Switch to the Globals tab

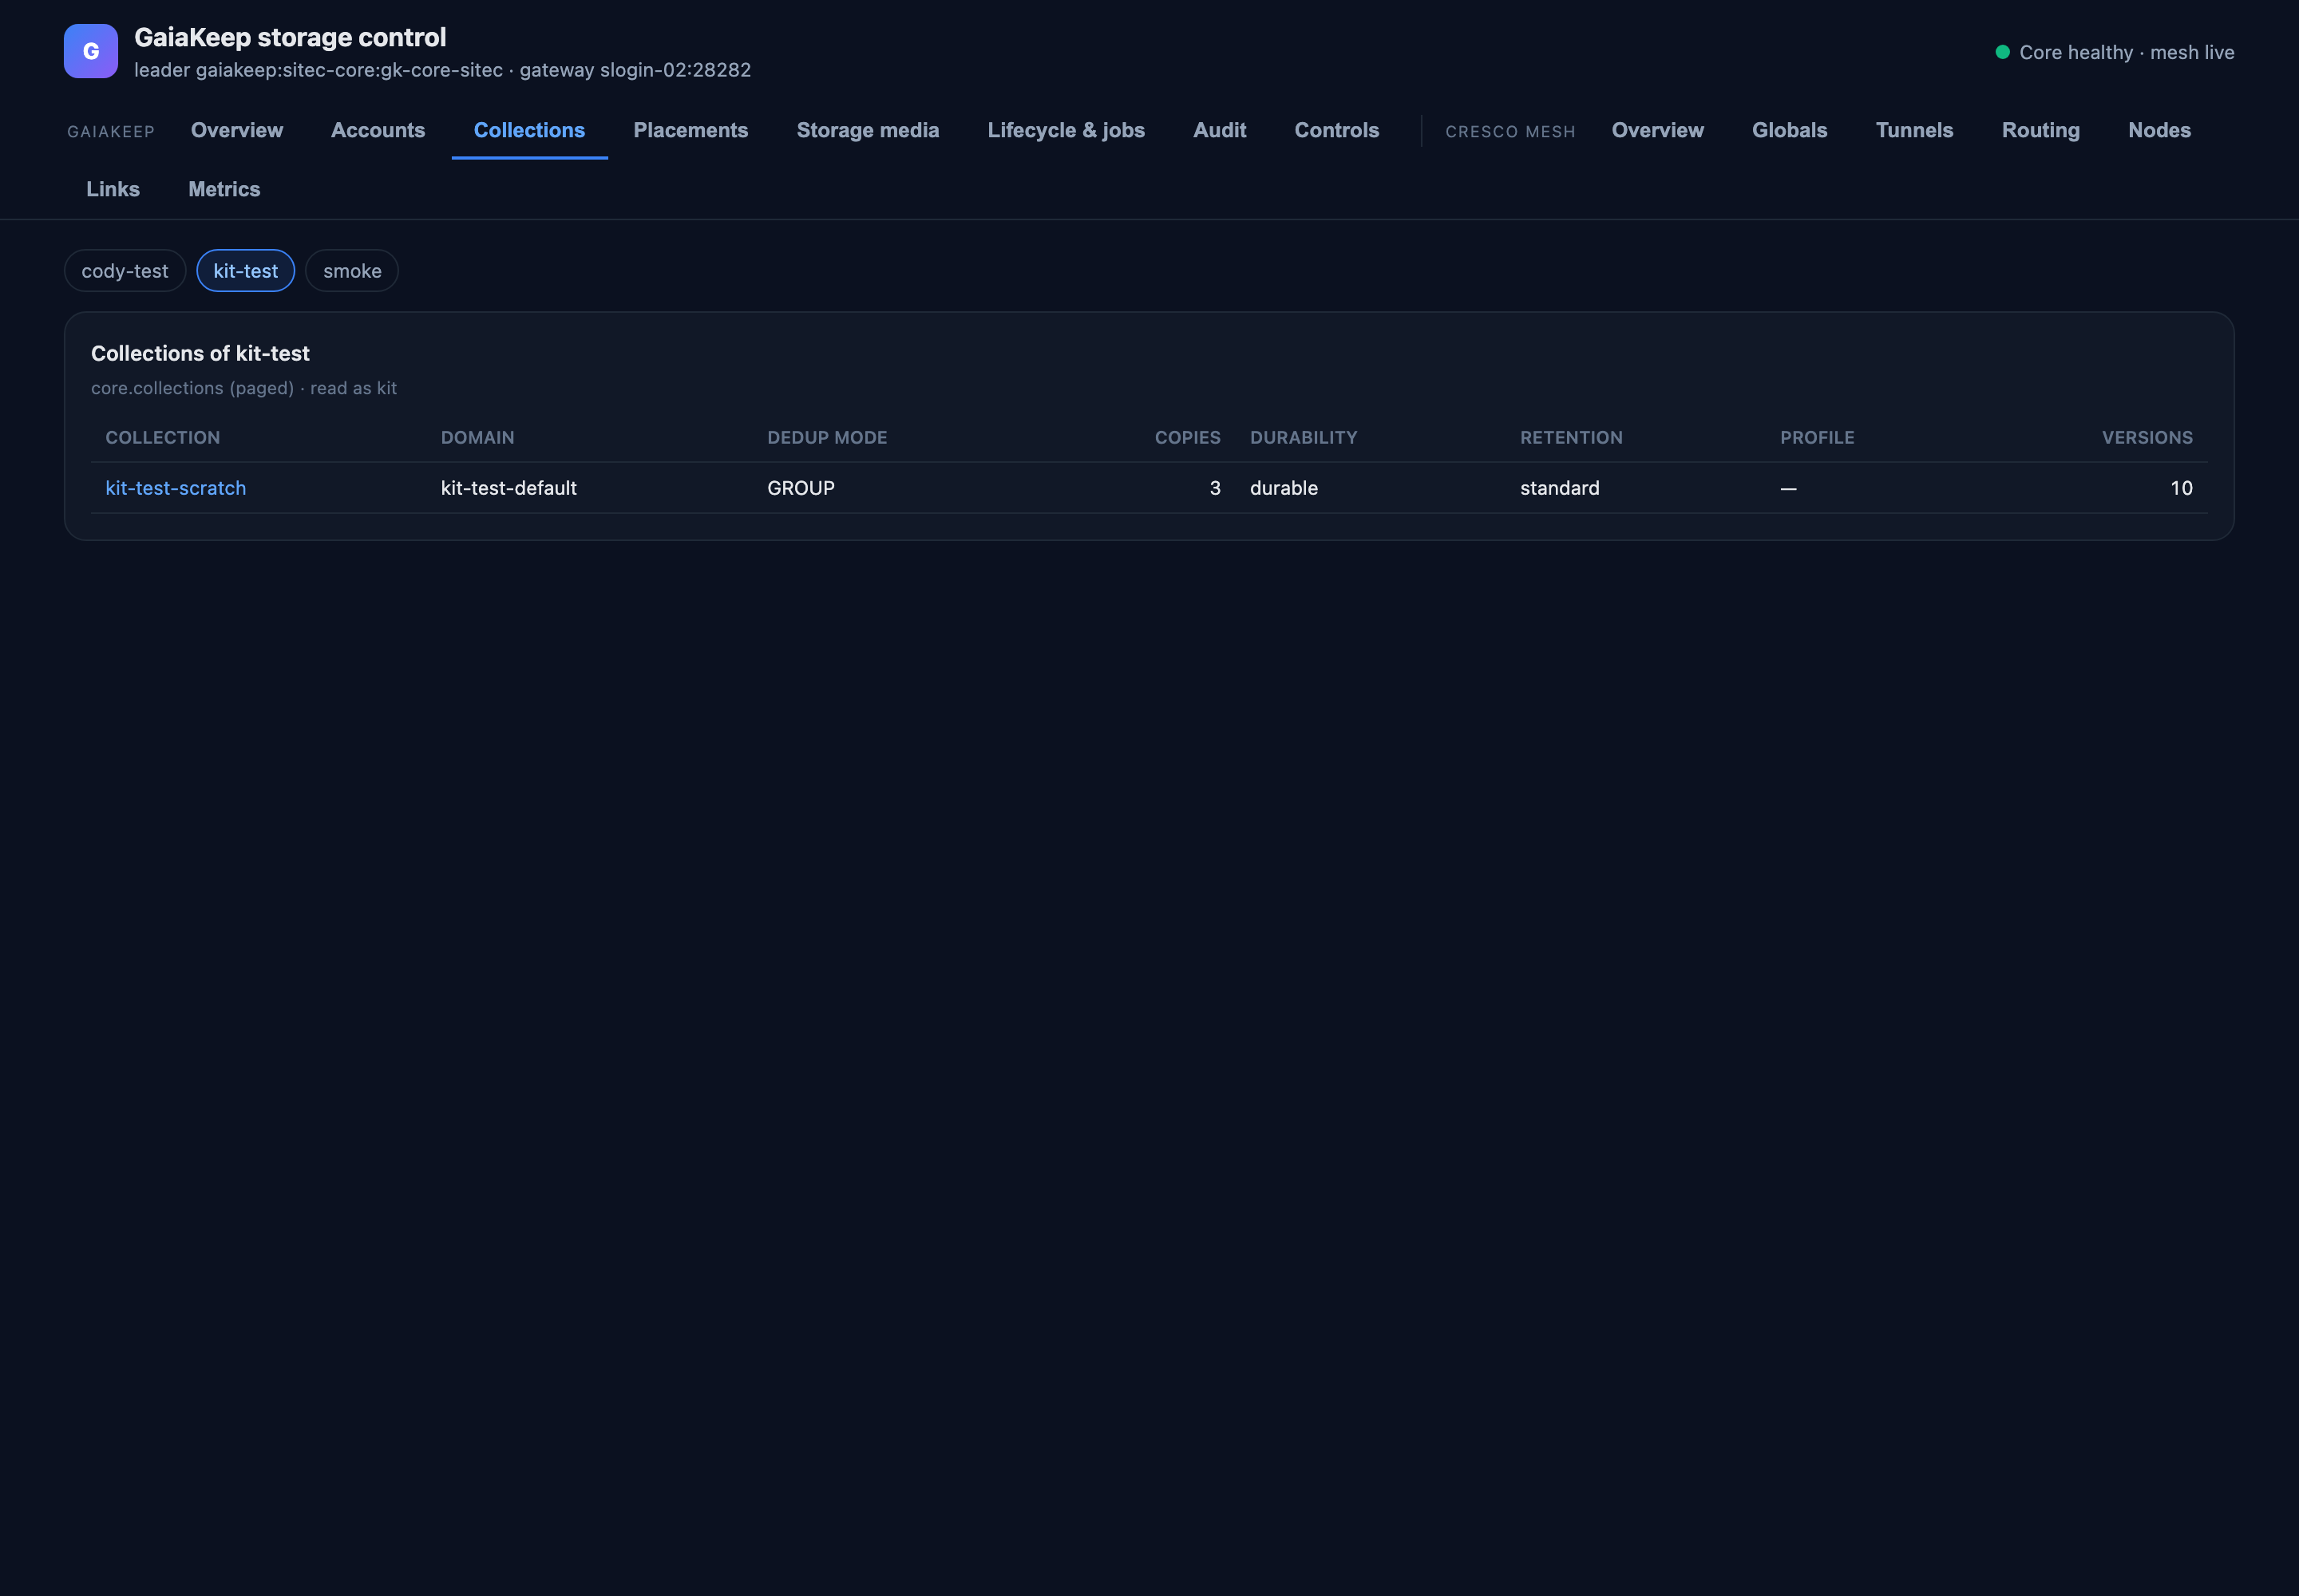pyautogui.click(x=1790, y=130)
